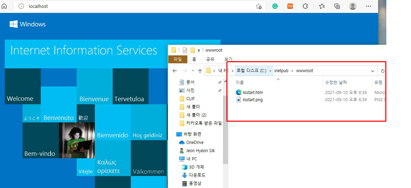Refresh the wwwroot folder view

click(383, 71)
